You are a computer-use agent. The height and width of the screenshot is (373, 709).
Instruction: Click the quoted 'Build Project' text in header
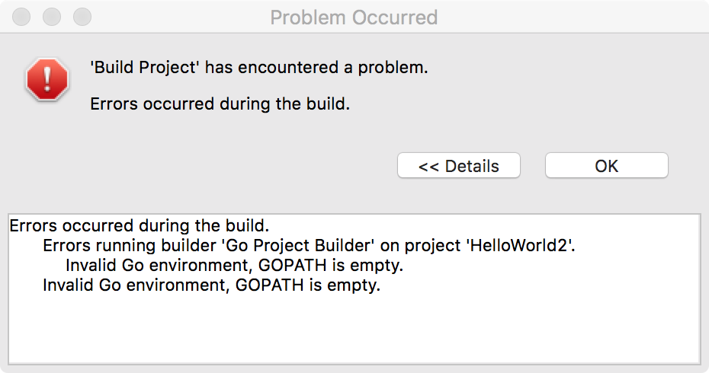click(x=145, y=67)
